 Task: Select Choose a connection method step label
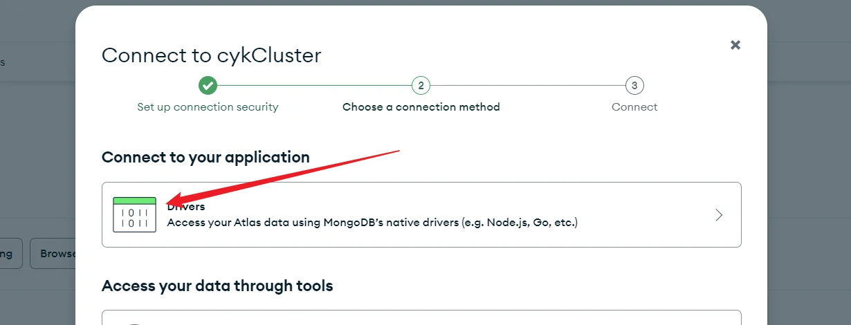(x=421, y=107)
